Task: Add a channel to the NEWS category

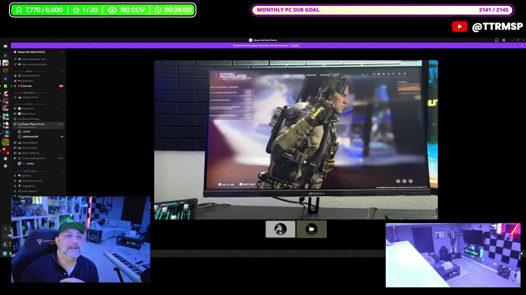Action: point(62,71)
